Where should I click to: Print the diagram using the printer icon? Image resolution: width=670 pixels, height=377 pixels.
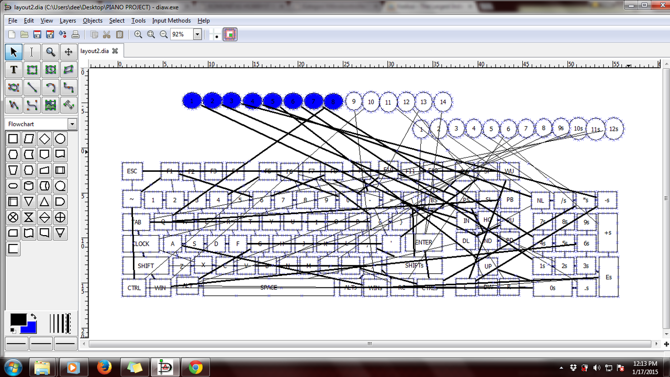point(75,35)
